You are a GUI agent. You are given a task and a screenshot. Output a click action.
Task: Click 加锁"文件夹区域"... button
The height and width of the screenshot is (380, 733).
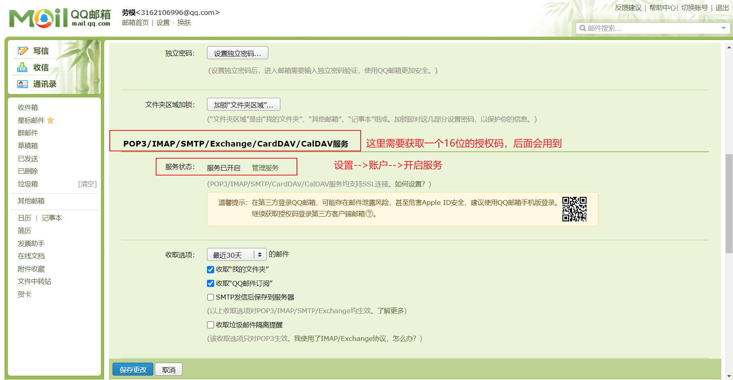click(244, 105)
